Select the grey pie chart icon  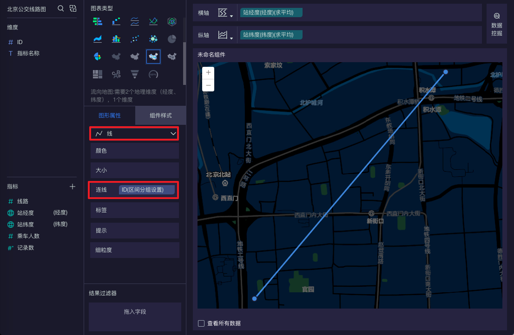(x=172, y=39)
